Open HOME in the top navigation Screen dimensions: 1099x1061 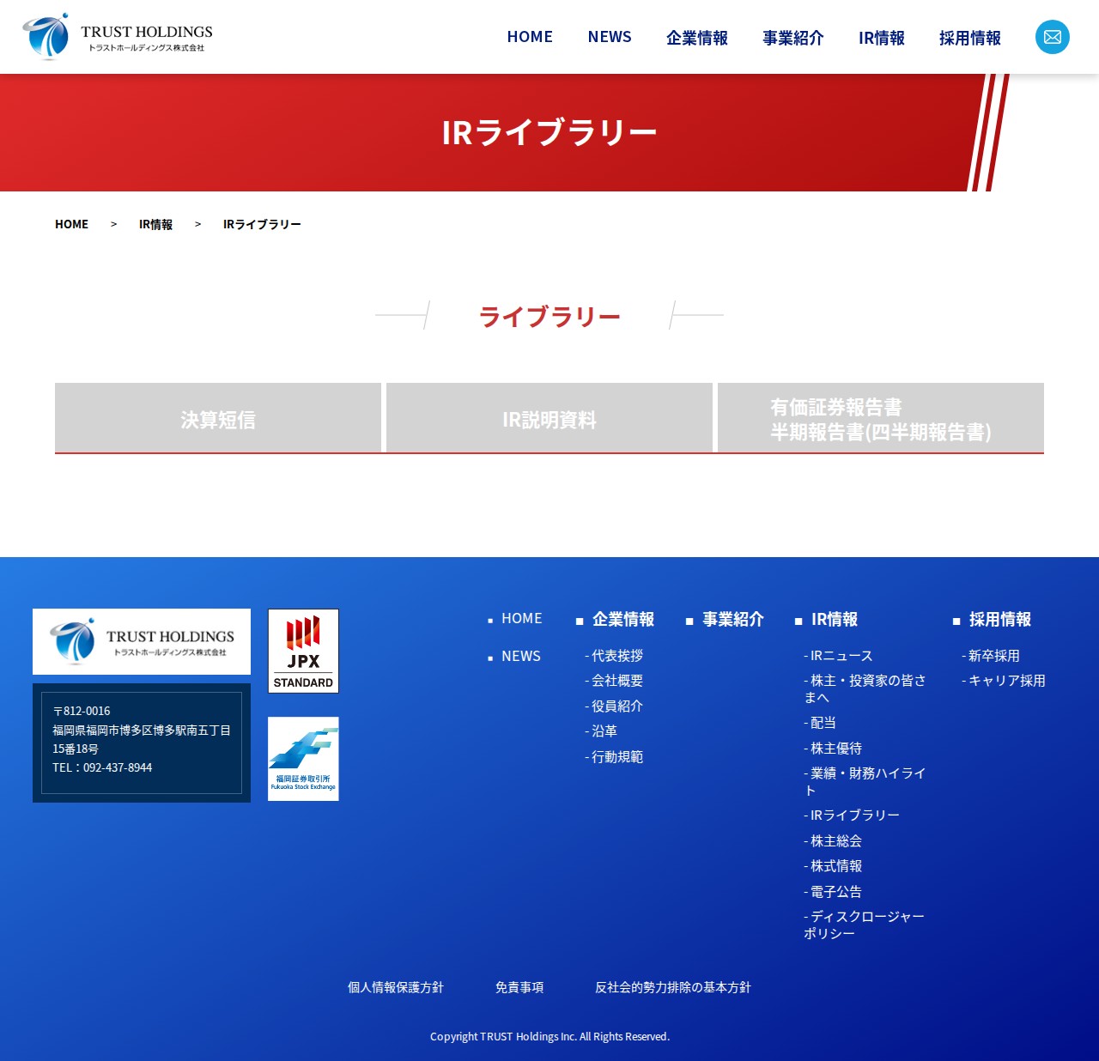point(530,37)
